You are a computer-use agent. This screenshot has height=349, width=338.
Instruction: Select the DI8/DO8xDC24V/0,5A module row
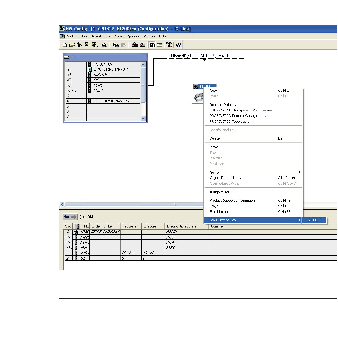(x=103, y=101)
